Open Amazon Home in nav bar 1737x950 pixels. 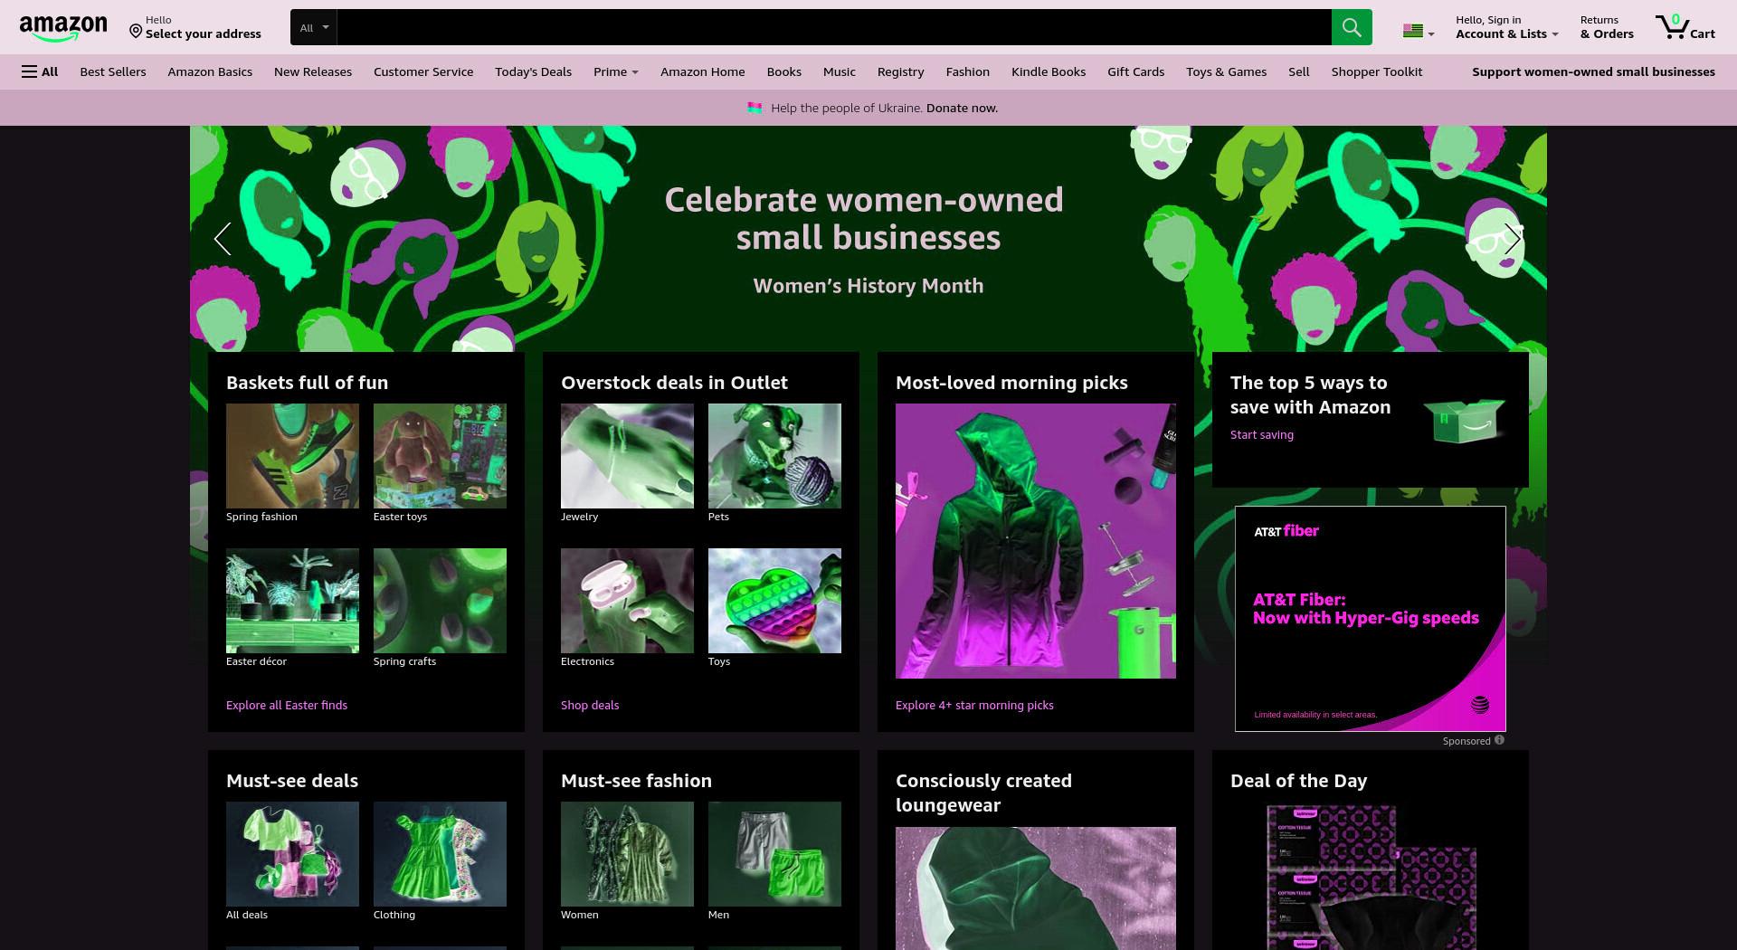[x=703, y=71]
